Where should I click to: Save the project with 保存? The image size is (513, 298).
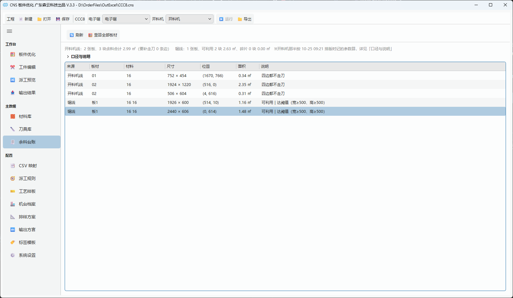point(63,19)
